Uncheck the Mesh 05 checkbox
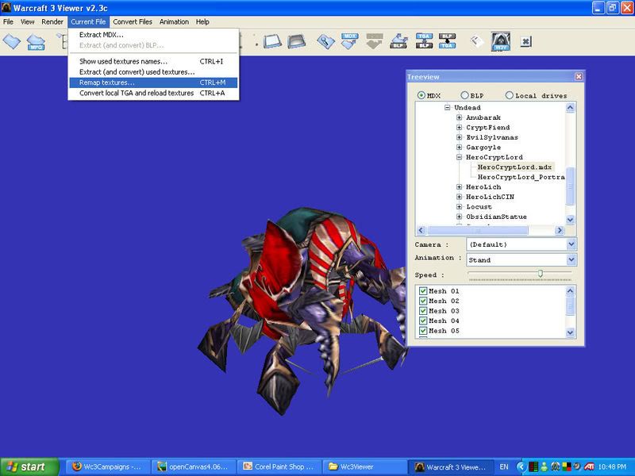This screenshot has height=476, width=635. pyautogui.click(x=423, y=331)
